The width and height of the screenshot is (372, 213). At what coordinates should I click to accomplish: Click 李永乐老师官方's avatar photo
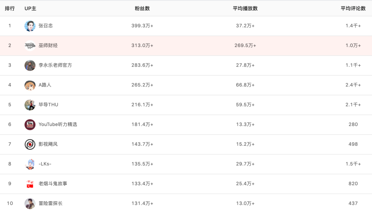pos(30,65)
